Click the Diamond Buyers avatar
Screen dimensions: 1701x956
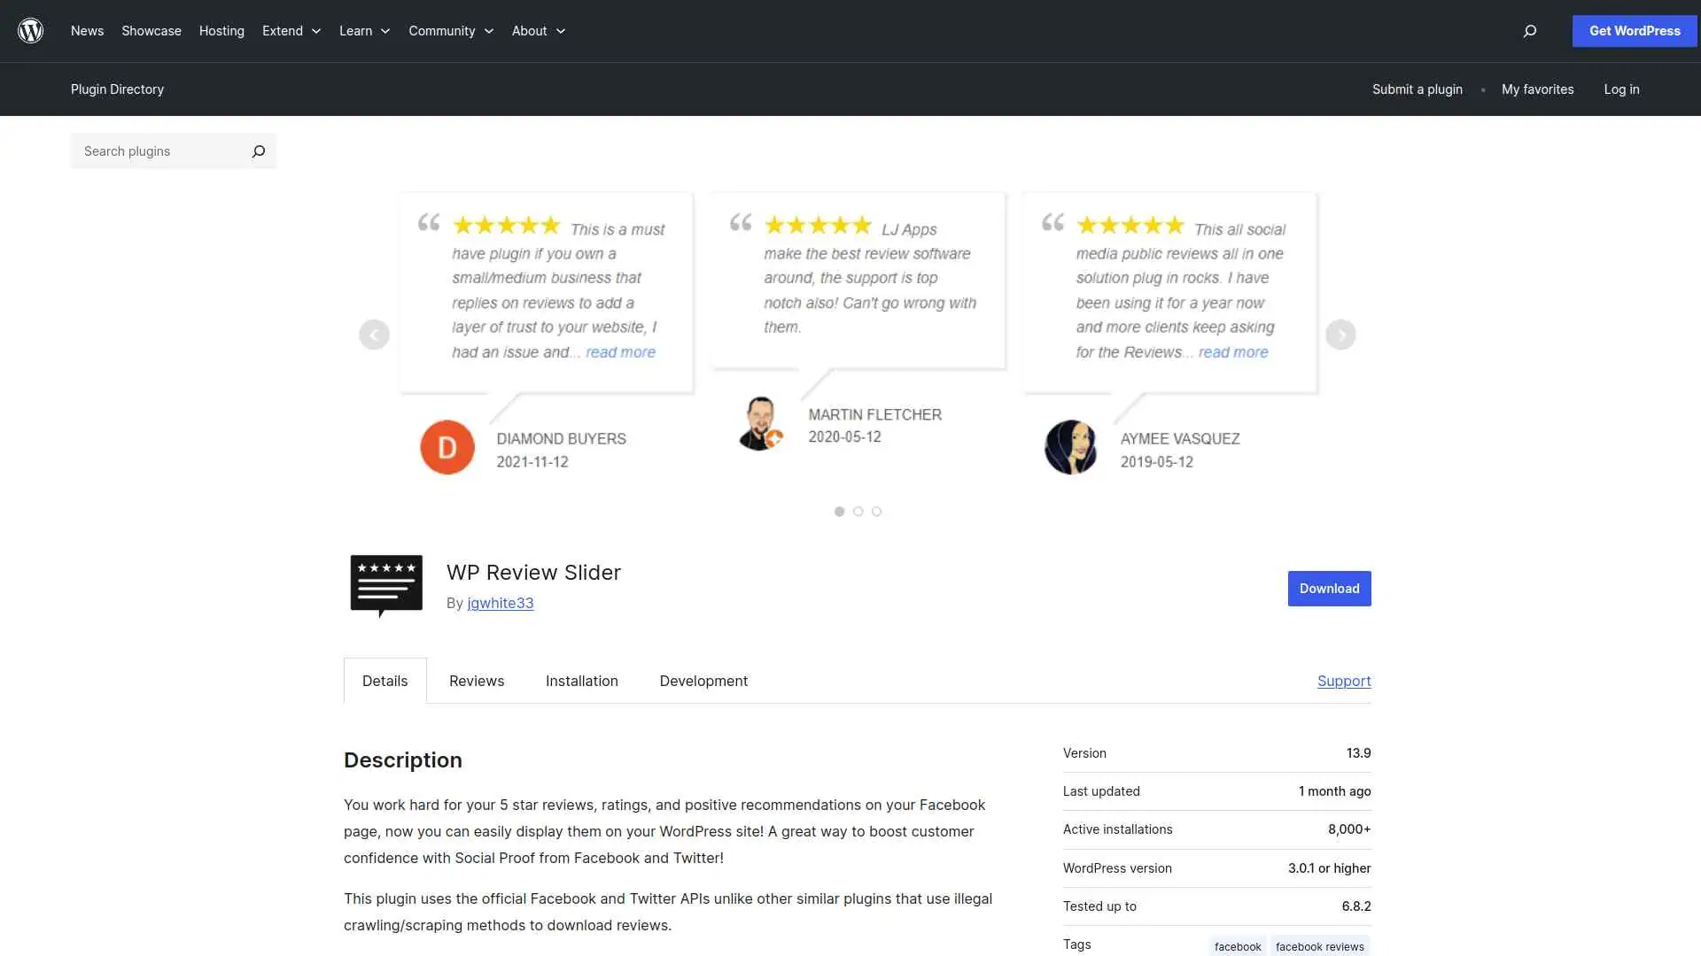pos(447,447)
